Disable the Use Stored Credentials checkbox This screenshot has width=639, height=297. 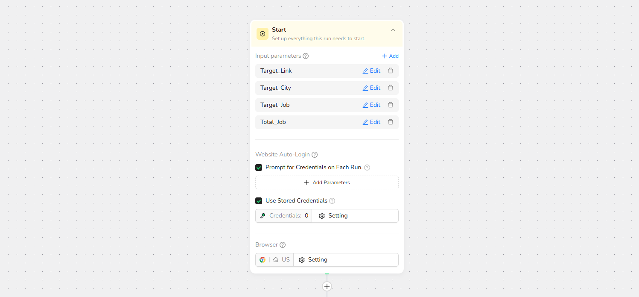259,201
